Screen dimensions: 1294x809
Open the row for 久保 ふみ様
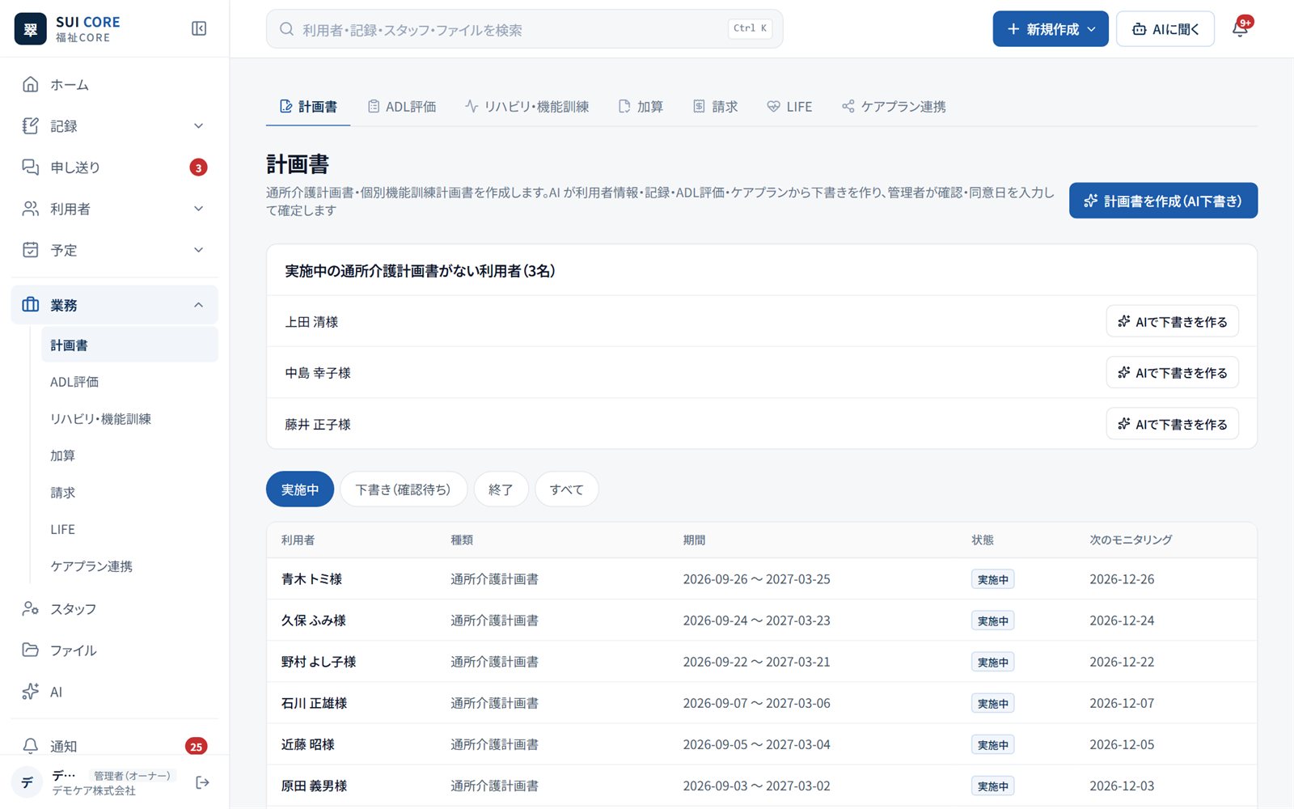pos(762,620)
